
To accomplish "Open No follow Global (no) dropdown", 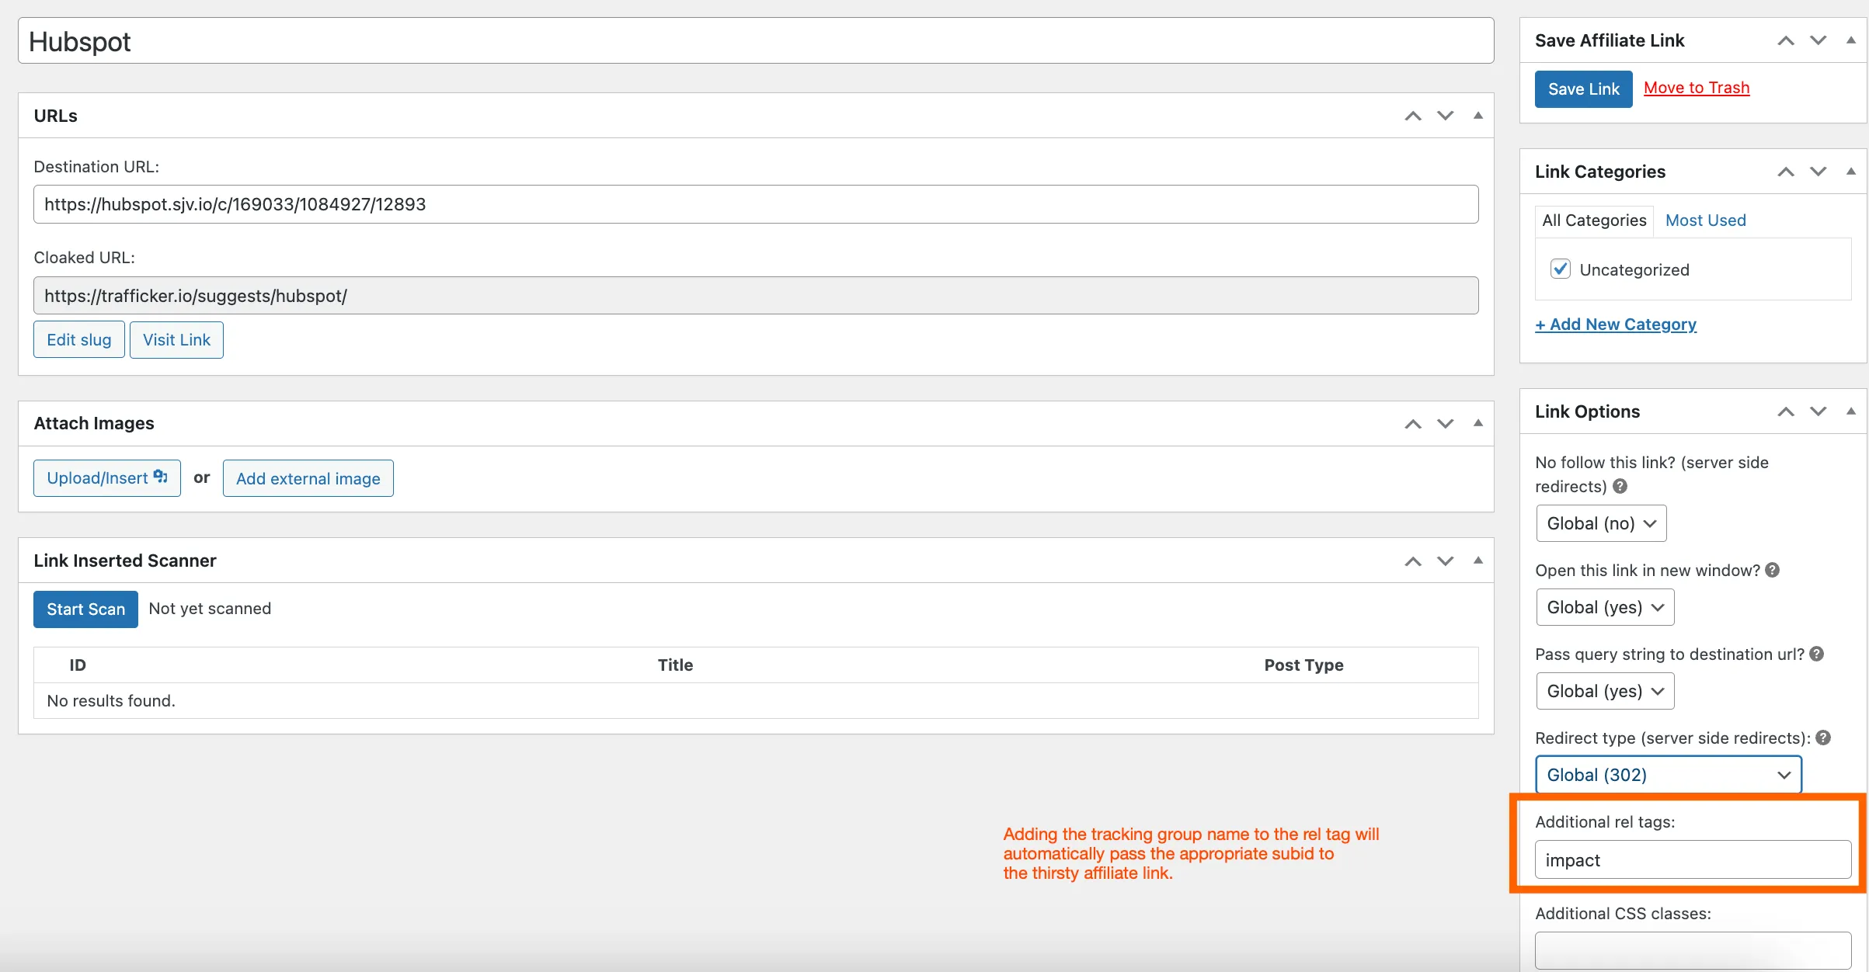I will click(x=1601, y=523).
